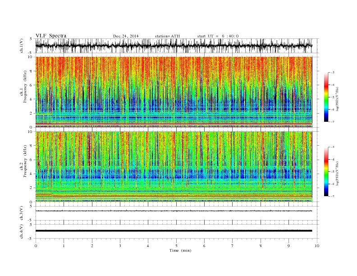The height and width of the screenshot is (276, 357).
Task: Click the ch.2 spectrogram color bar
Action: (326, 172)
